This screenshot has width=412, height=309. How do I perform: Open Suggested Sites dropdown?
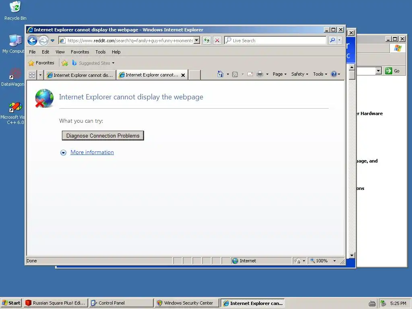[93, 63]
